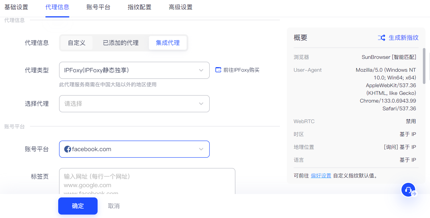The height and width of the screenshot is (218, 430).
Task: Click the chevron arrow of 账号平台 field
Action: pyautogui.click(x=201, y=149)
